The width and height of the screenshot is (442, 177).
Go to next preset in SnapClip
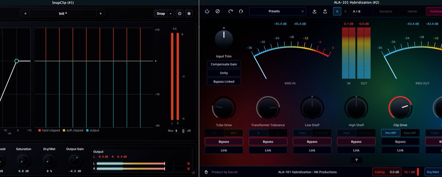pos(101,14)
